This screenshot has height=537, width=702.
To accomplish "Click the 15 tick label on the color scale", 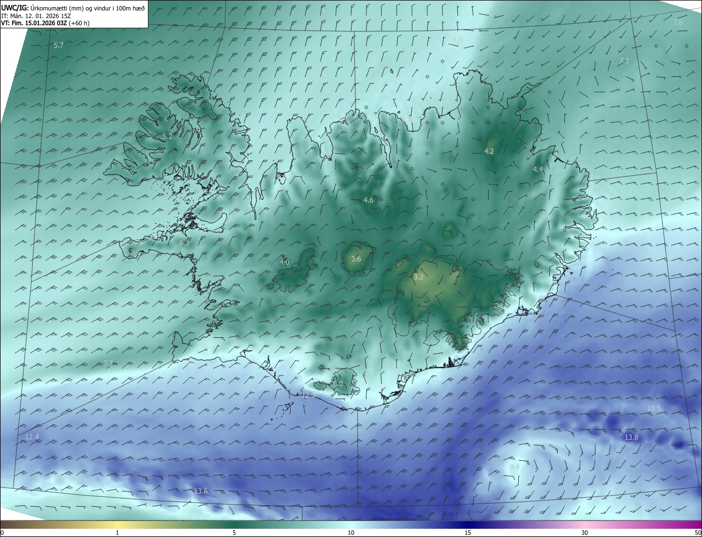I will tap(468, 533).
